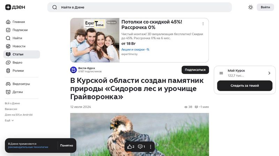Focus the Найти в Дзене search field
This screenshot has width=279, height=156.
(139, 7)
